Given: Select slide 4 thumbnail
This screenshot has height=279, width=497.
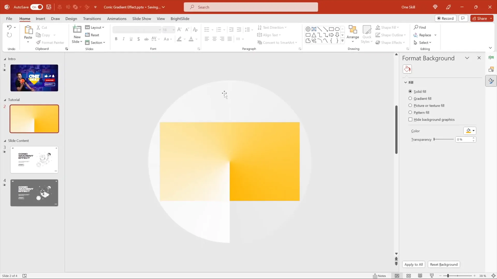Looking at the screenshot, I should click(x=34, y=192).
